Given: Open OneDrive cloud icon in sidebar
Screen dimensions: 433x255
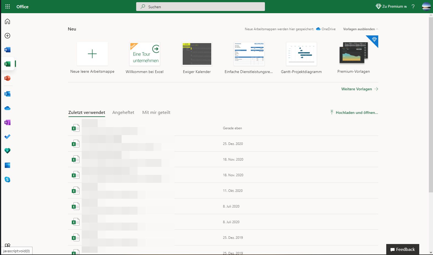Looking at the screenshot, I should 7,108.
